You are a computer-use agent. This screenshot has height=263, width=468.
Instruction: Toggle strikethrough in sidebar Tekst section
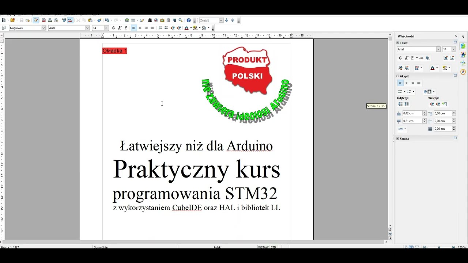[421, 58]
